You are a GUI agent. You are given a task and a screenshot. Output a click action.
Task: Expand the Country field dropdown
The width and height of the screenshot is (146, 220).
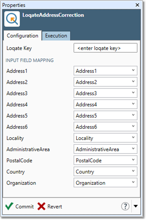[x=106, y=171]
